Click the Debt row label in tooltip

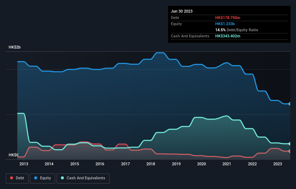[x=175, y=18]
